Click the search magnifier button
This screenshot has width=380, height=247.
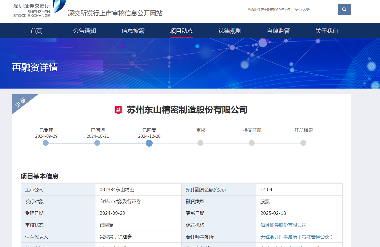[x=344, y=9]
